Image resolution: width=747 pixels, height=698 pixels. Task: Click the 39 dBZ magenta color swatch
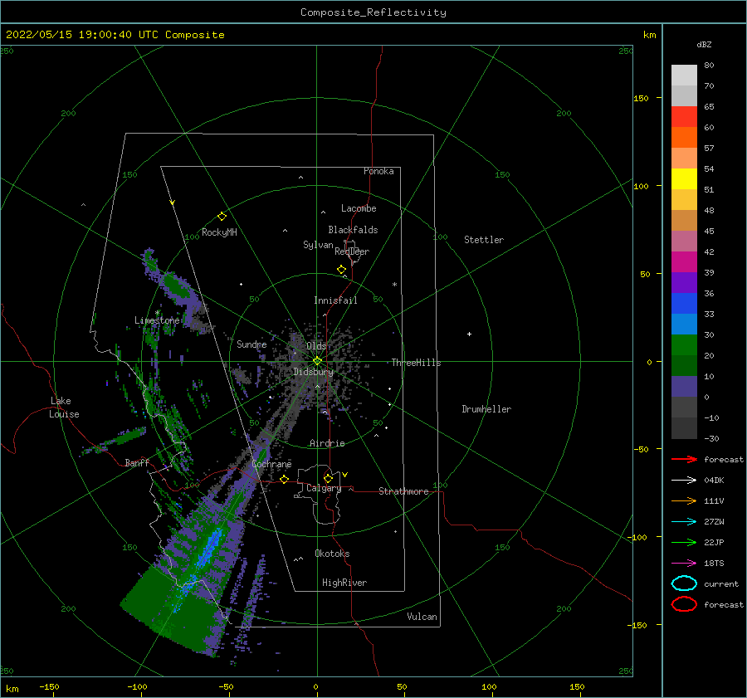[684, 262]
